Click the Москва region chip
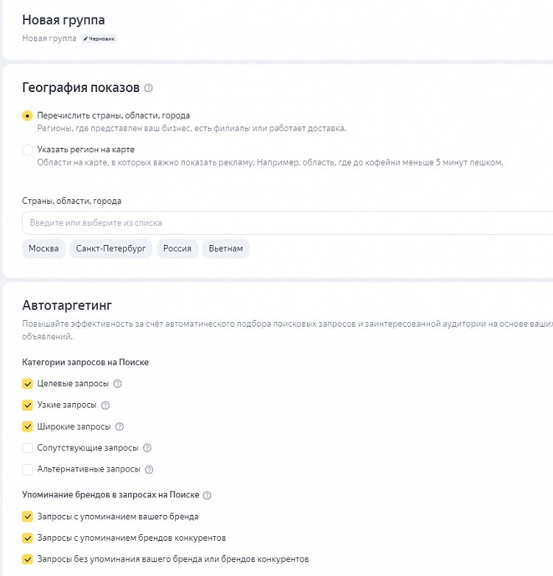The image size is (553, 576). point(43,249)
